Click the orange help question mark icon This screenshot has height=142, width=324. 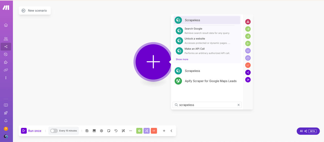(6, 129)
